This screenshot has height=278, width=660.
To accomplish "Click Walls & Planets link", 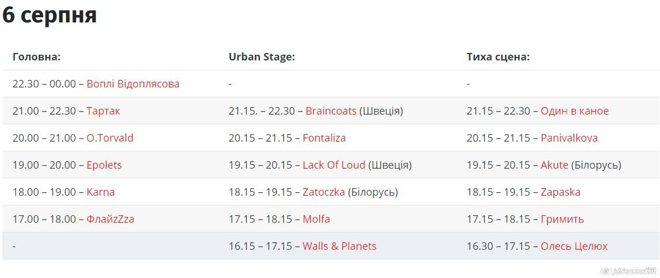I will click(x=339, y=246).
